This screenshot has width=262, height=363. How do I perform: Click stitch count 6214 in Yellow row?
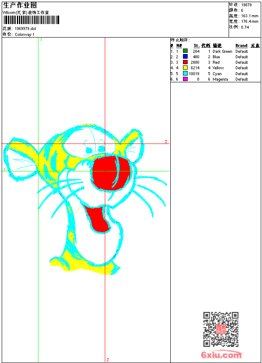(x=195, y=68)
